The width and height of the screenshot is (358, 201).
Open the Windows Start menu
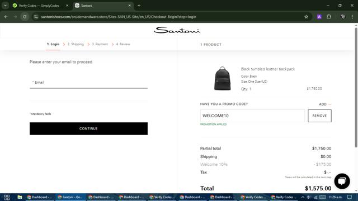click(x=7, y=197)
